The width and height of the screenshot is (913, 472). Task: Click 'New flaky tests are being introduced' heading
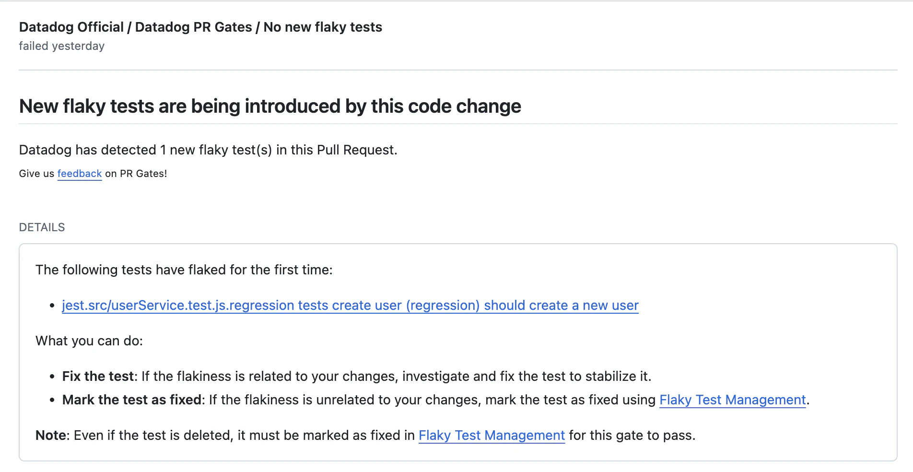(x=270, y=106)
